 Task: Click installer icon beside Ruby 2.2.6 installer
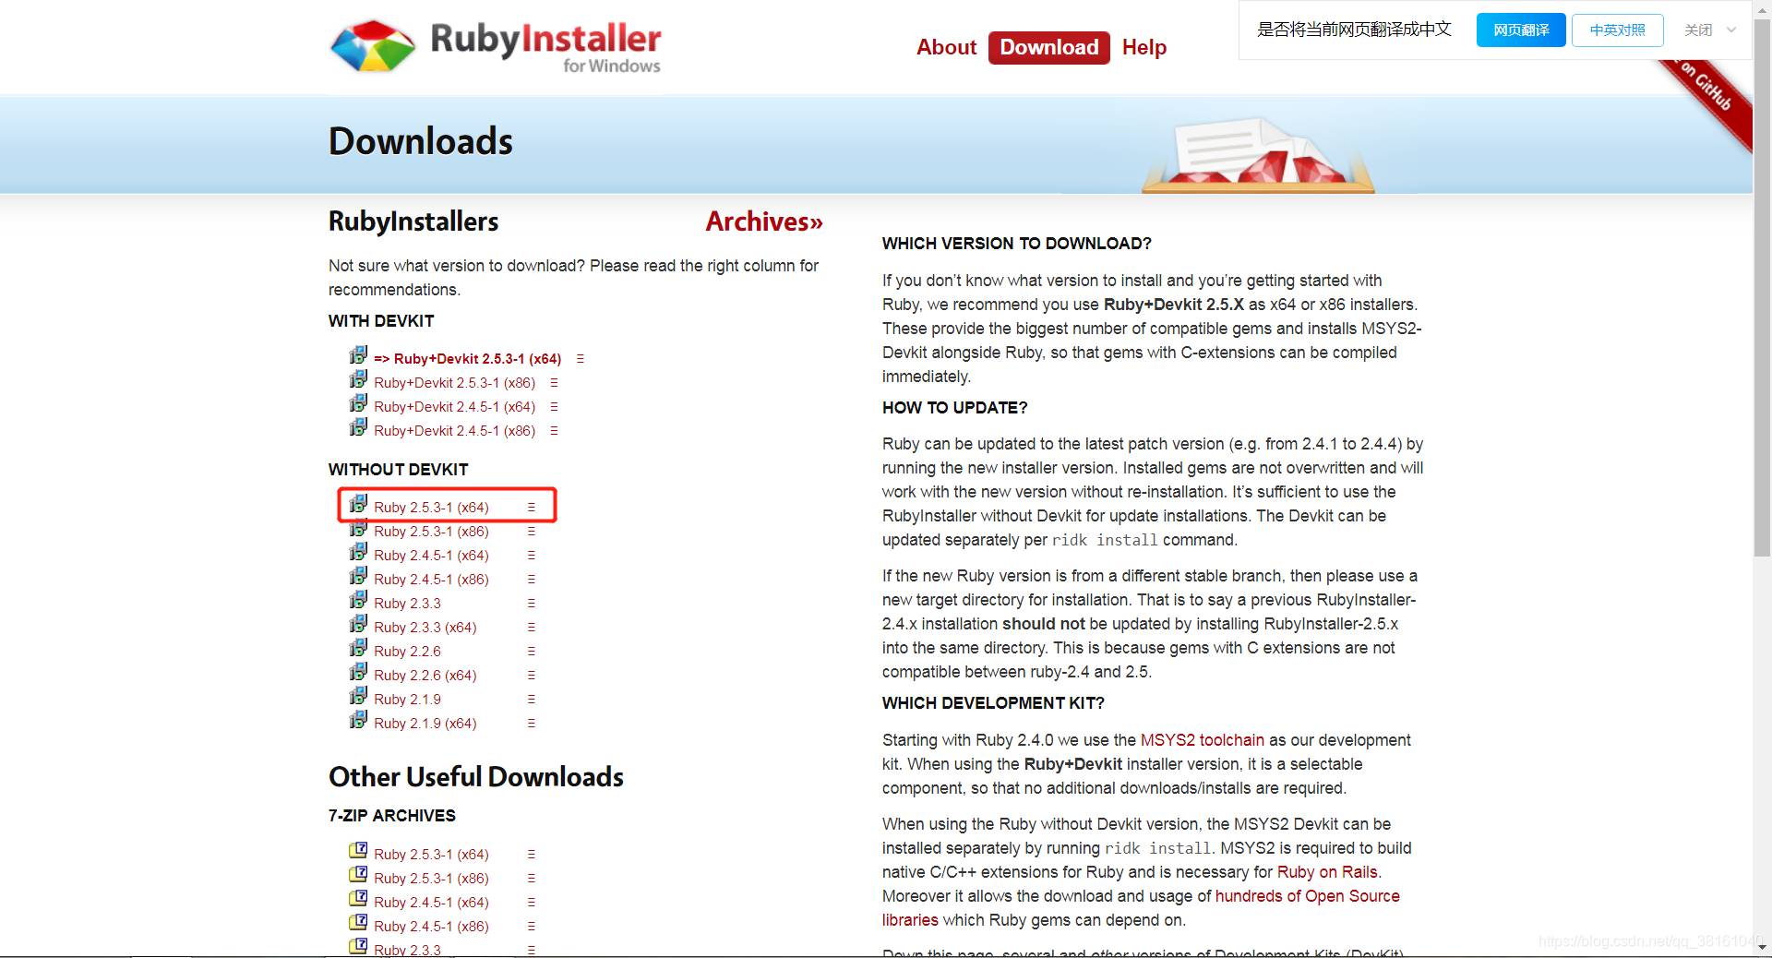pyautogui.click(x=358, y=648)
